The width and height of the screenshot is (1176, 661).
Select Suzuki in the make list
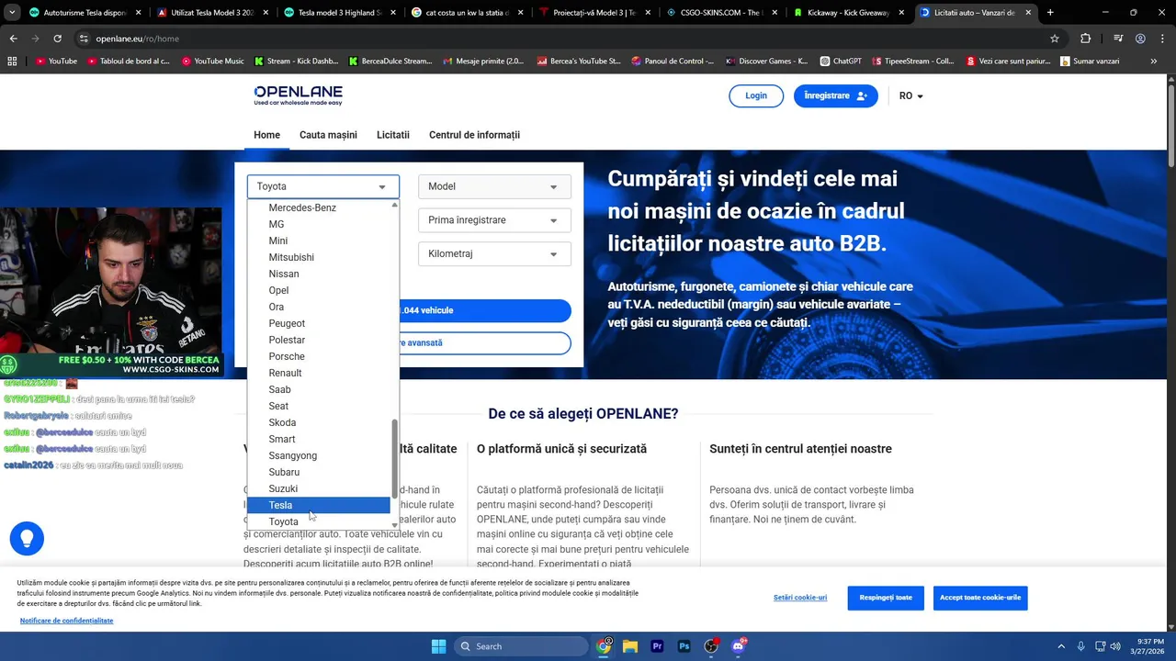[x=318, y=488]
